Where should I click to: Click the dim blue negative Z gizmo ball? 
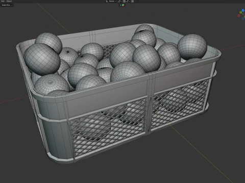pyautogui.click(x=243, y=19)
